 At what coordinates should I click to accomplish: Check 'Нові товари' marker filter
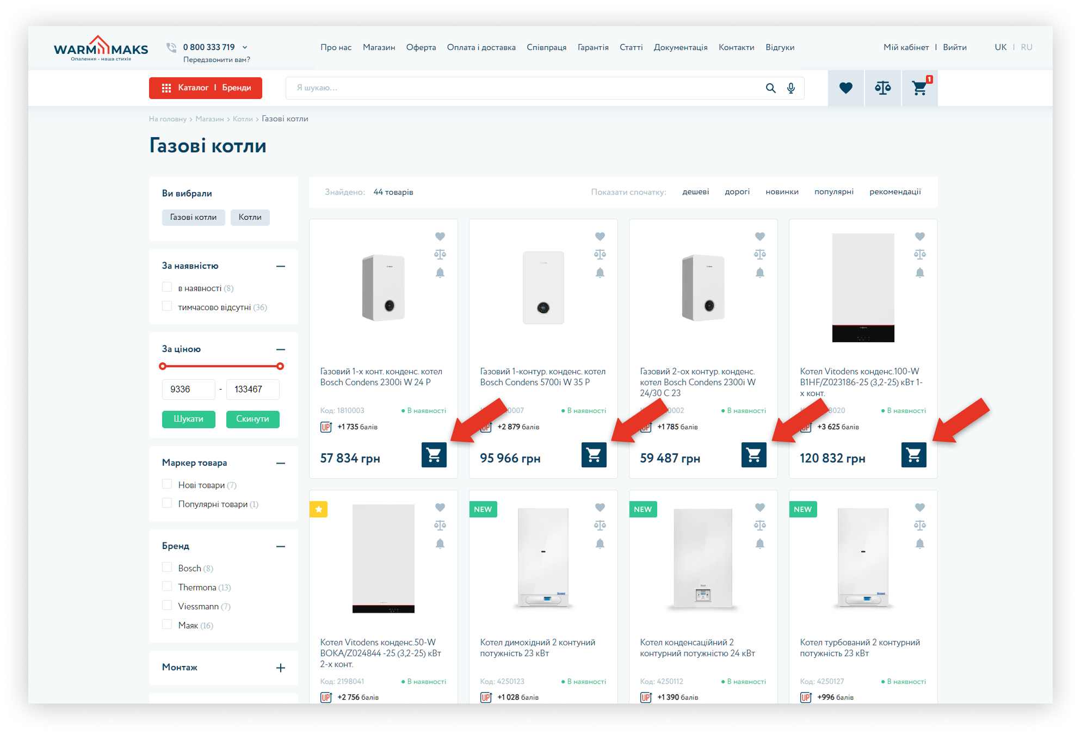167,484
